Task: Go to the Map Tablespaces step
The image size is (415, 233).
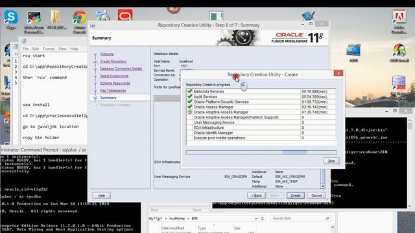Action: click(x=113, y=91)
